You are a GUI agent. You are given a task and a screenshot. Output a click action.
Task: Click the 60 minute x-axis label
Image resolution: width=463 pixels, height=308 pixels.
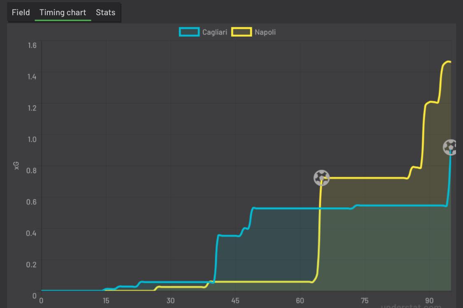pyautogui.click(x=300, y=301)
